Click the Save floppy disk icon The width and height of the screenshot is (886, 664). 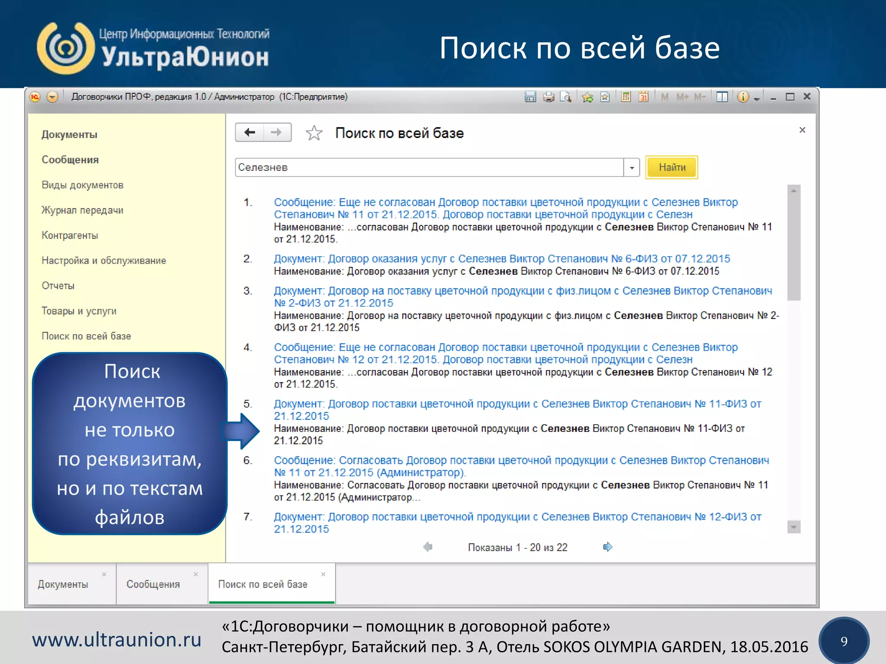tap(530, 97)
